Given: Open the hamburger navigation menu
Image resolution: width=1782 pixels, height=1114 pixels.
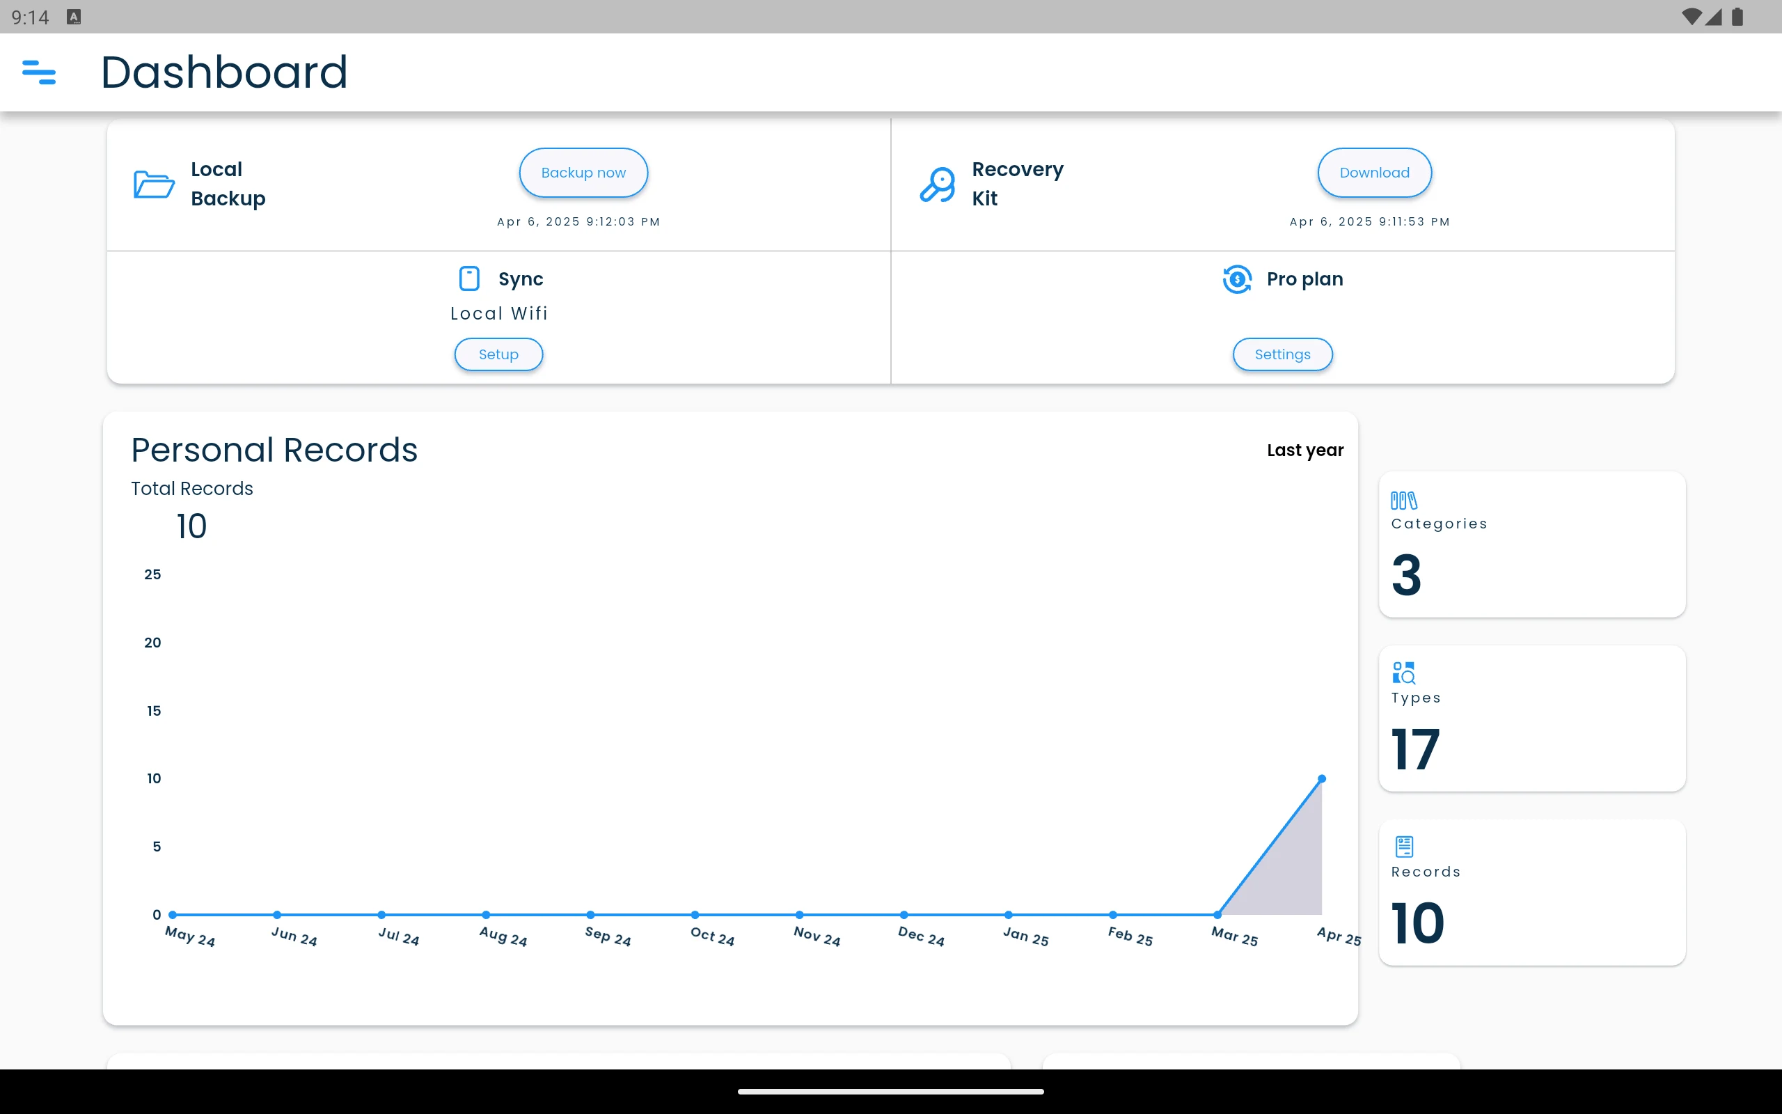Looking at the screenshot, I should pos(39,72).
